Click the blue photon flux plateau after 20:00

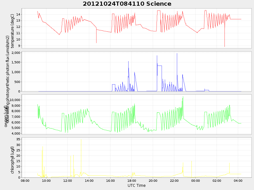click(159, 66)
